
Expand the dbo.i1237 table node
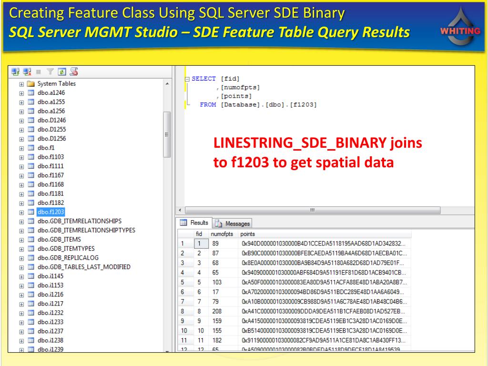(x=21, y=332)
